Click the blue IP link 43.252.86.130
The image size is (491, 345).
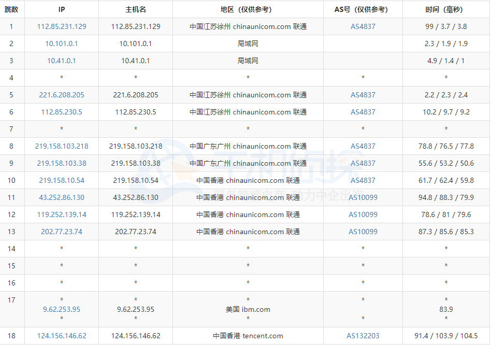(62, 197)
